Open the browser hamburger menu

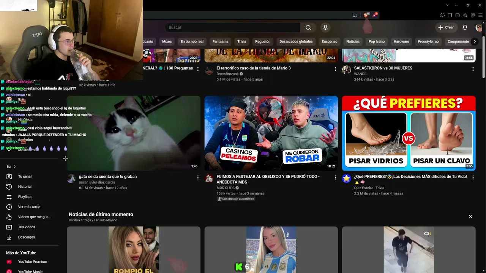click(x=480, y=15)
